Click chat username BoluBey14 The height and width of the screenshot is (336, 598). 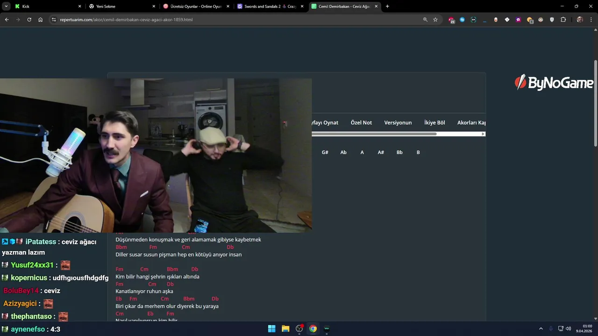pos(21,291)
